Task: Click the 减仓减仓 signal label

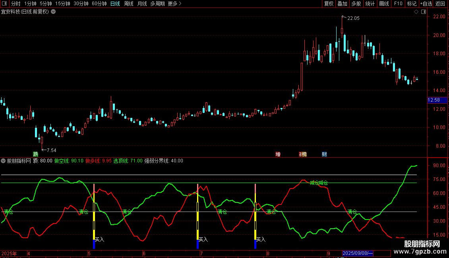Action: coord(319,183)
